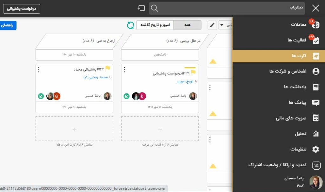
Task: Open three-dot menu on card #139
Action: click(124, 70)
